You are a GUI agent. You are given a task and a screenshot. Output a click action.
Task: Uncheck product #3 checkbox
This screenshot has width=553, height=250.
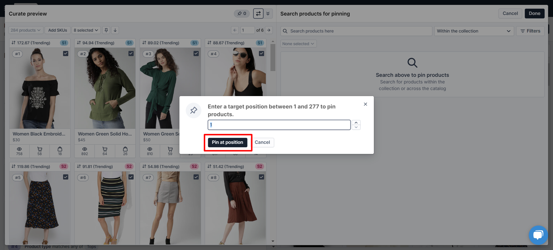(x=196, y=54)
